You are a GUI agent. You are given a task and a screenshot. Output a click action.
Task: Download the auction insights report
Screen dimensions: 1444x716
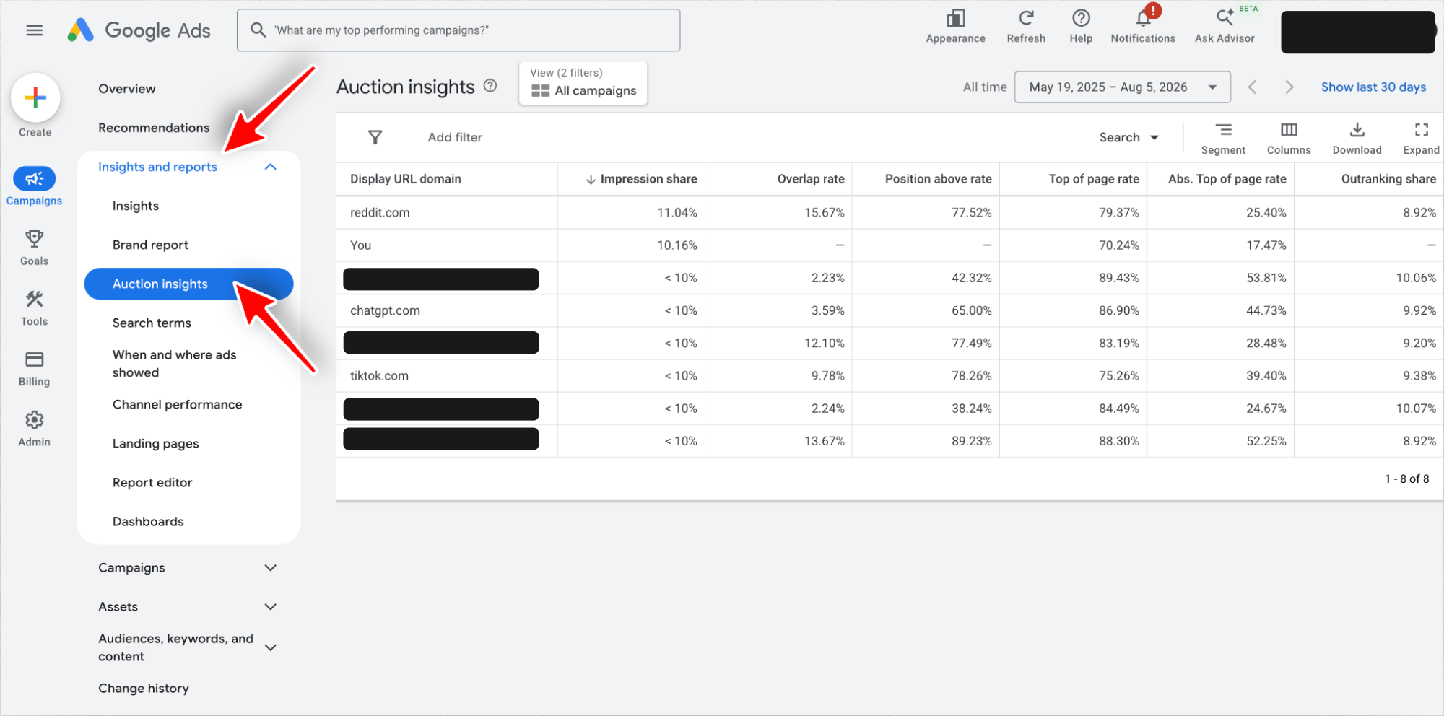coord(1357,138)
